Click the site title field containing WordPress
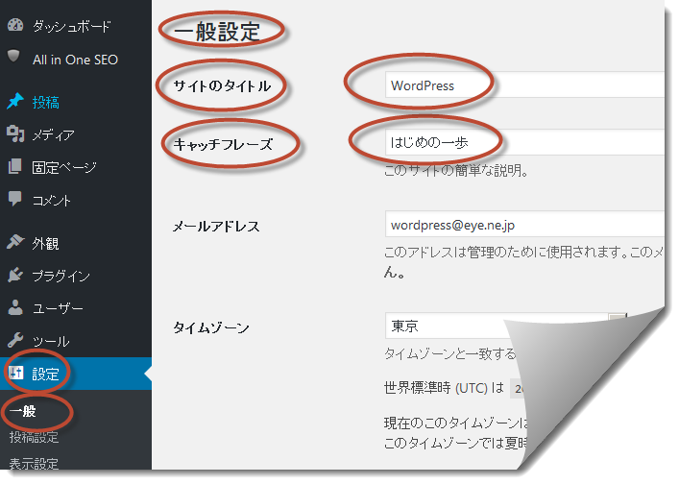This screenshot has width=679, height=484. pos(524,85)
